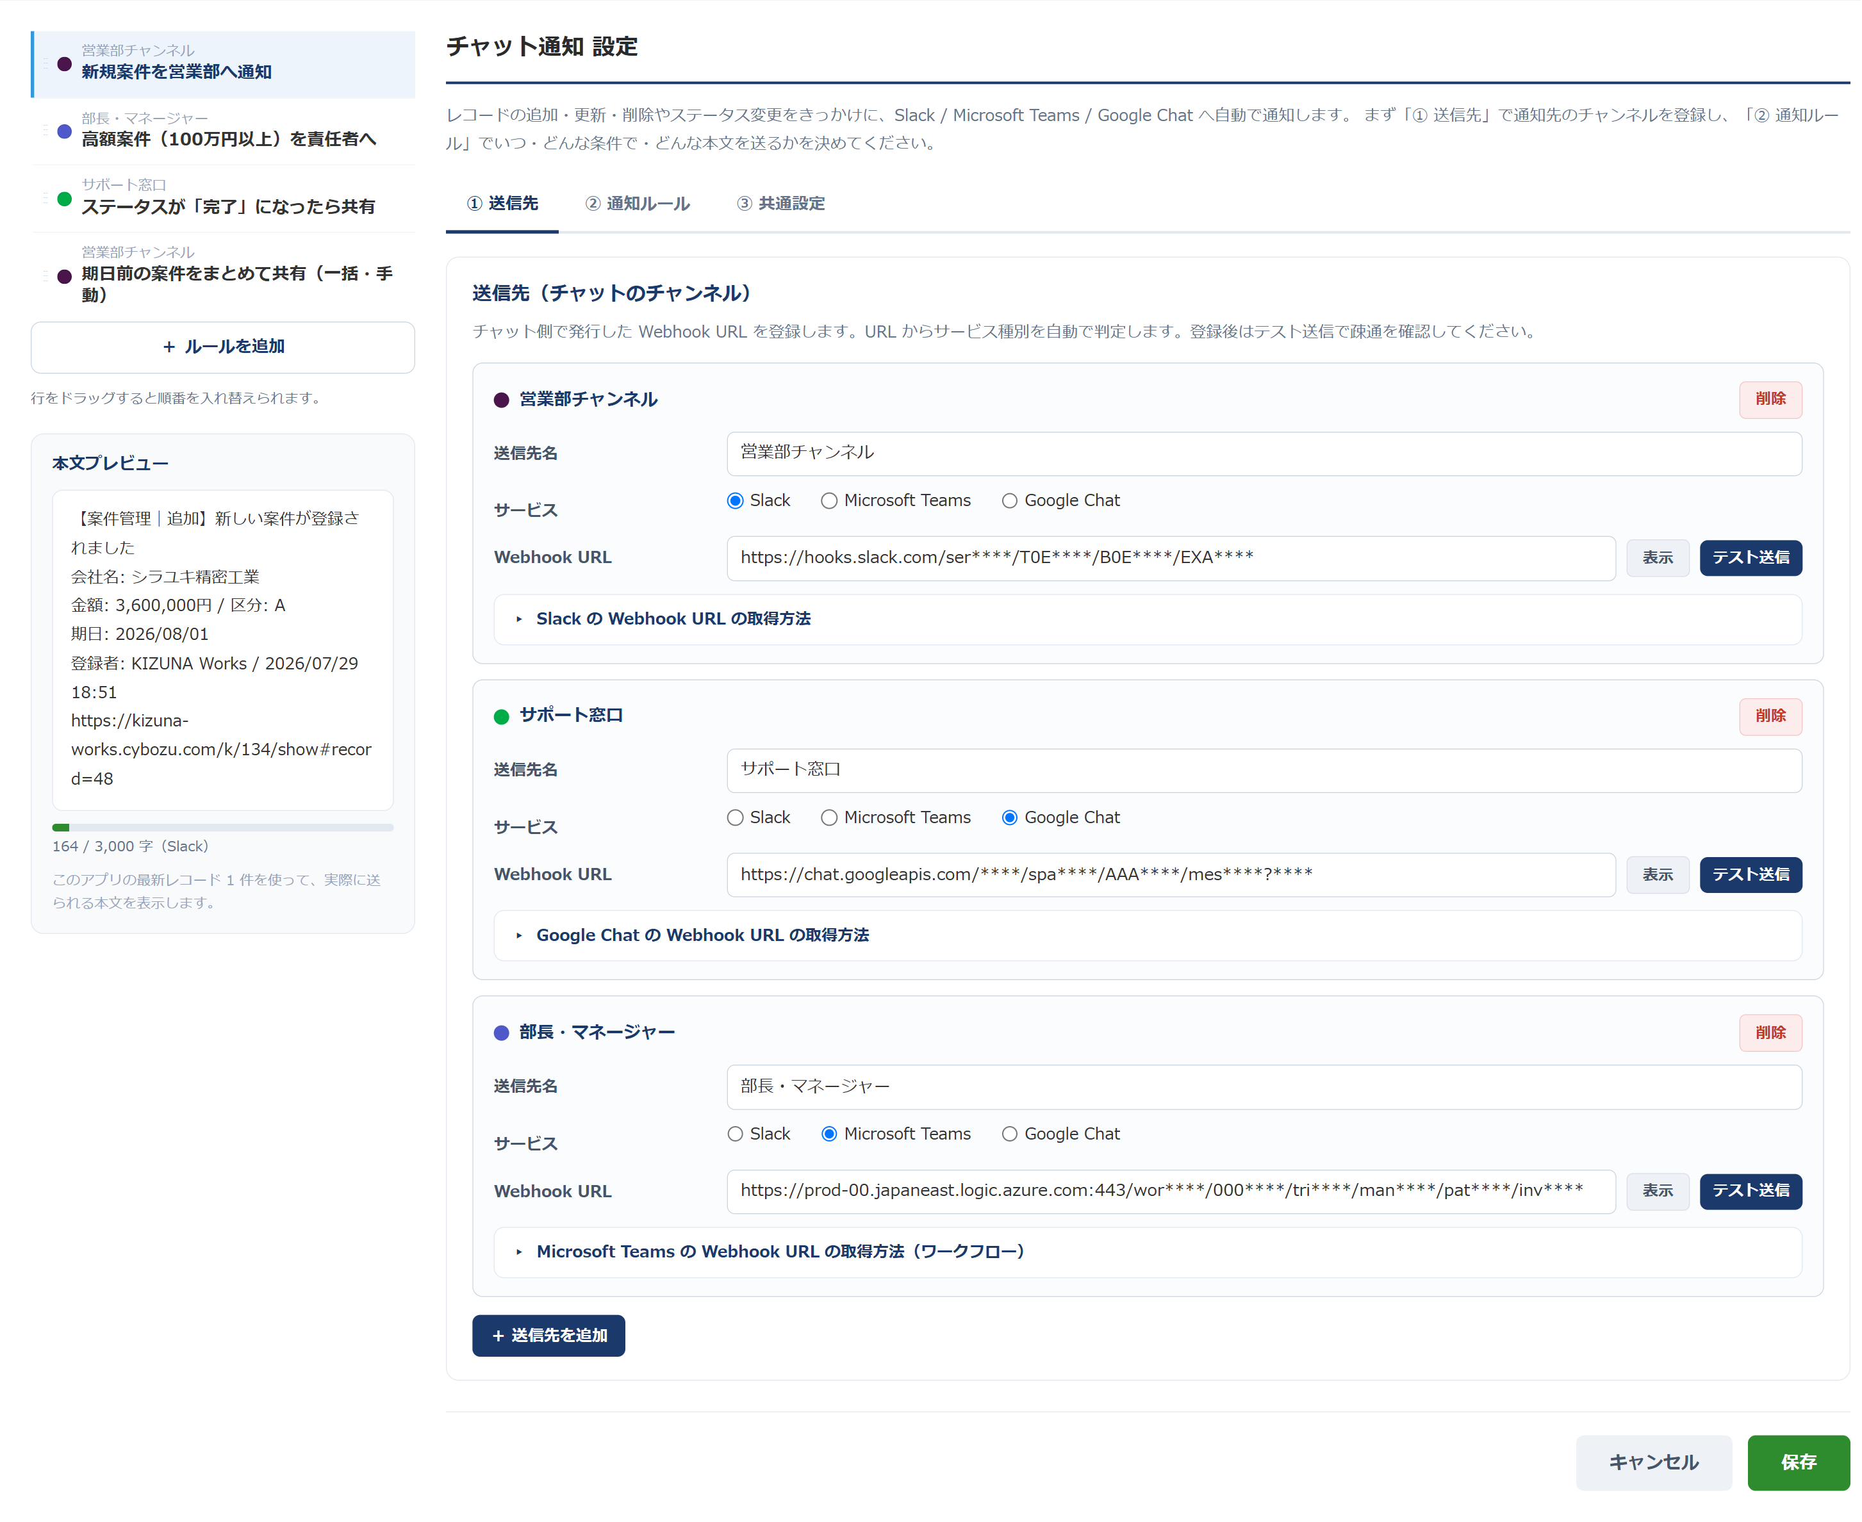Open the ① 送信先 tab
The image size is (1862, 1522).
coord(502,204)
